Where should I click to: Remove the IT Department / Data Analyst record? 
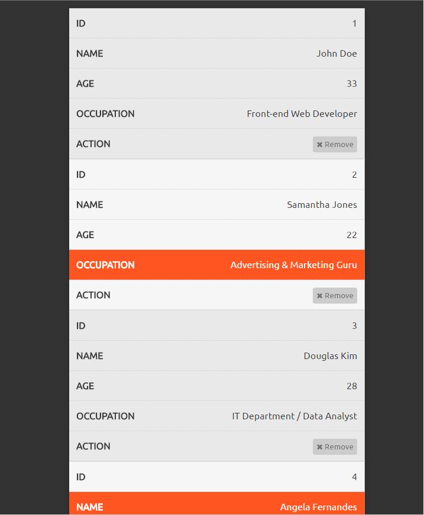point(335,447)
